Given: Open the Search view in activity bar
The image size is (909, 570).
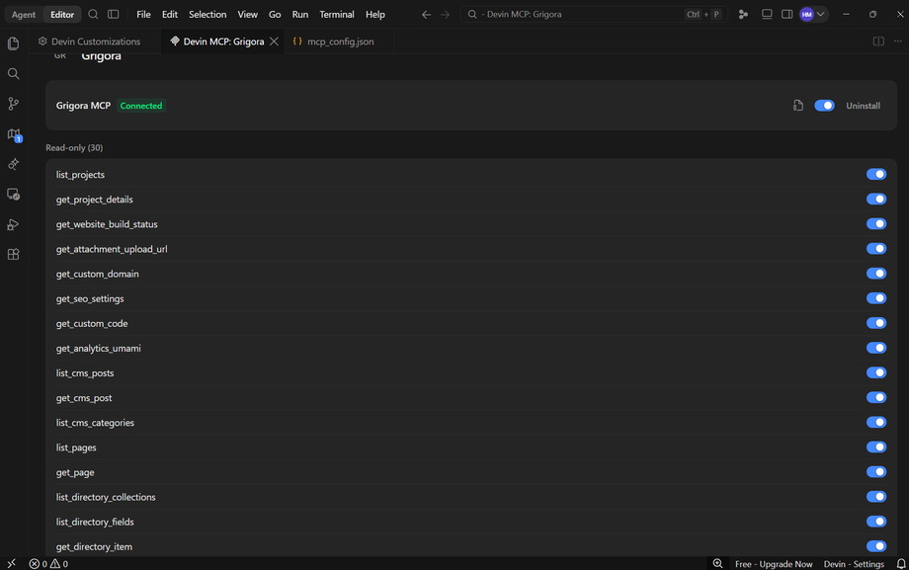Looking at the screenshot, I should coord(13,74).
